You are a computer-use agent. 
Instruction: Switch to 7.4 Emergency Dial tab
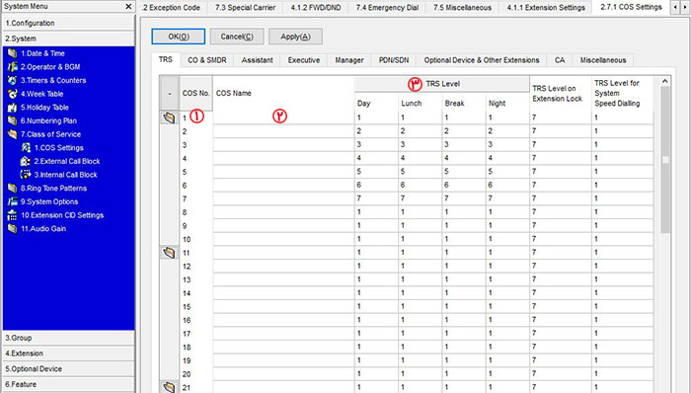387,8
